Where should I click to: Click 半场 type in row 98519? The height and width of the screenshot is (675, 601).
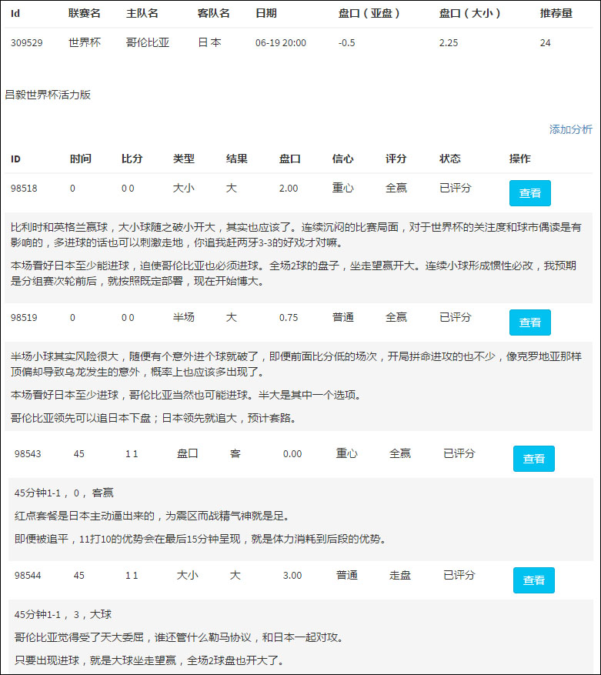pyautogui.click(x=183, y=317)
